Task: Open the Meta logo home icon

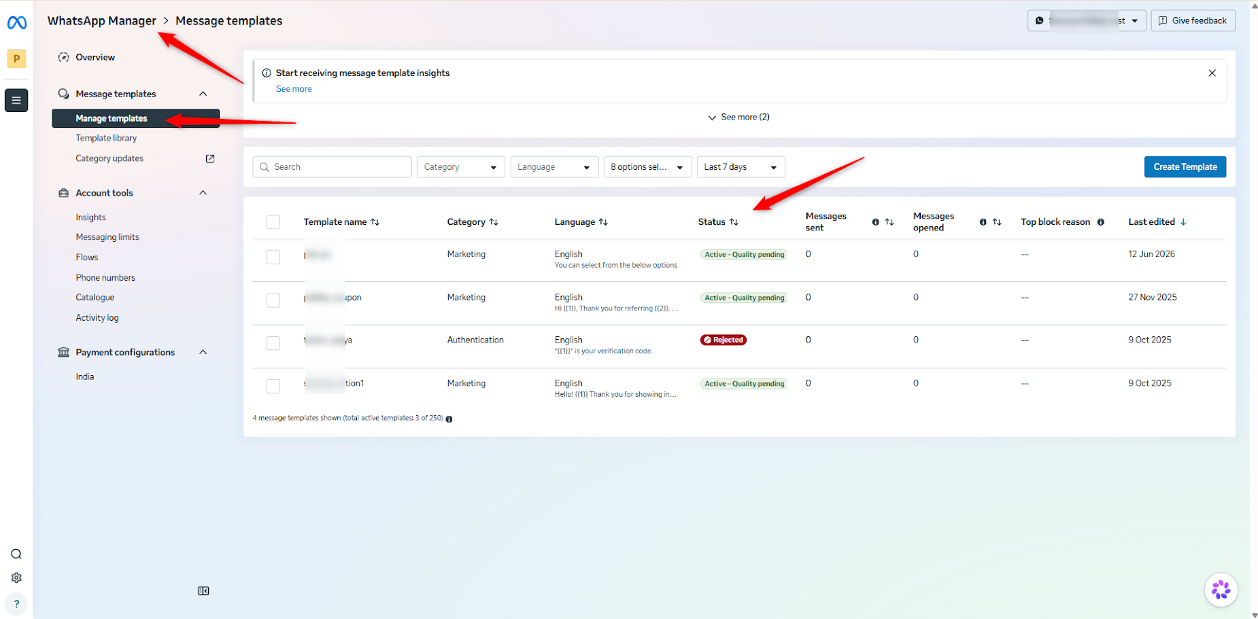Action: tap(16, 23)
